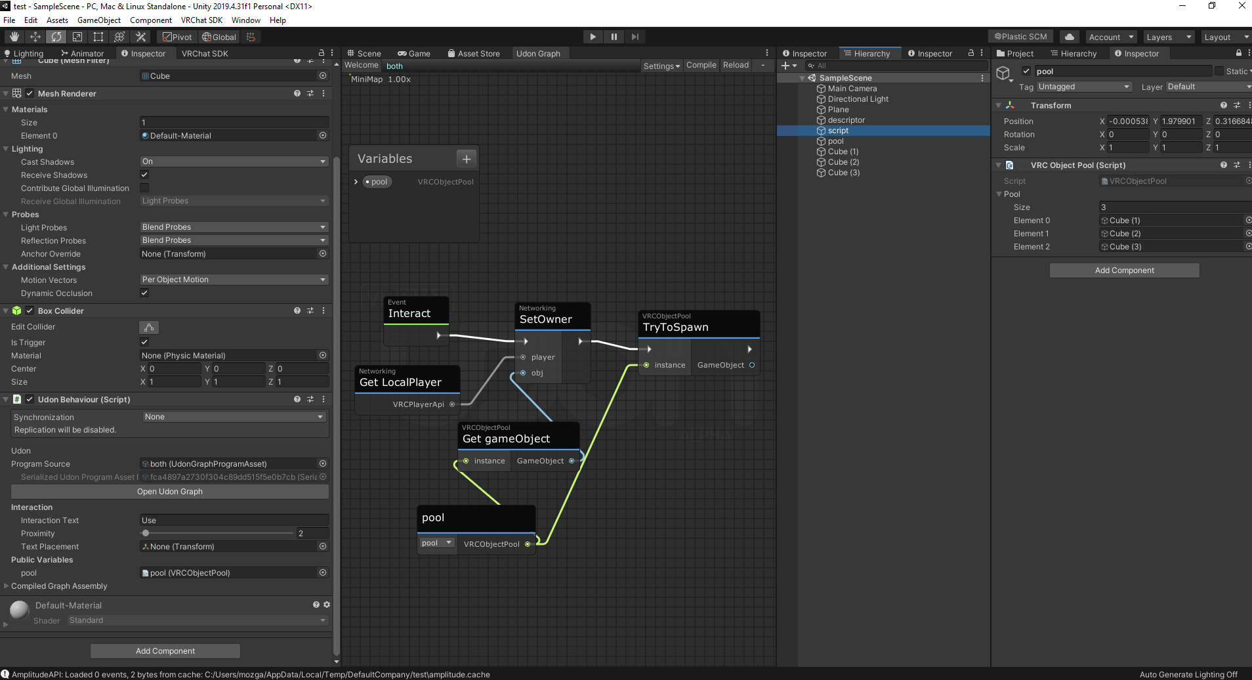Switch to the Asset Store tab
This screenshot has width=1252, height=680.
pyautogui.click(x=473, y=53)
